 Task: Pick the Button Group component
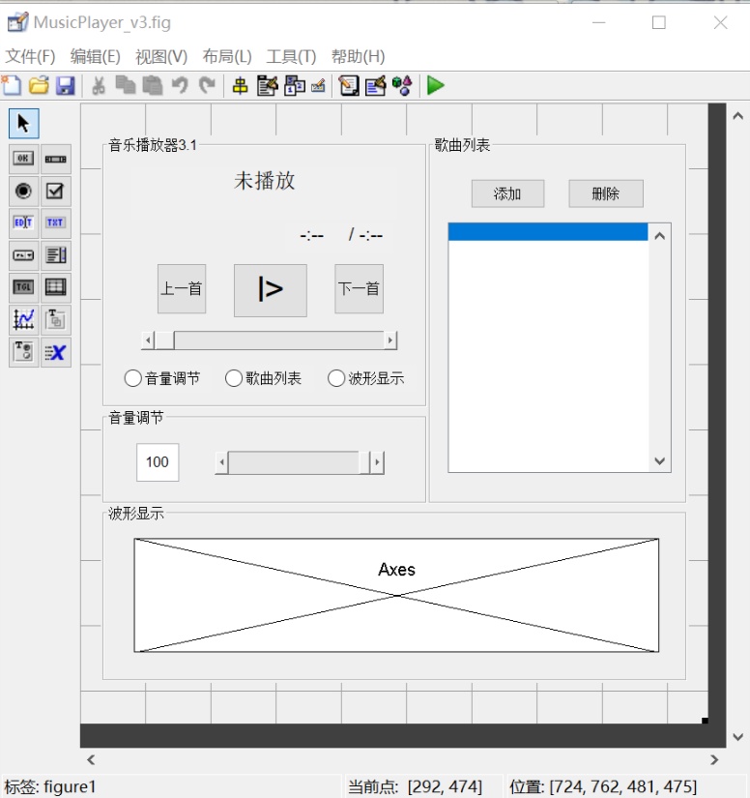[x=23, y=352]
